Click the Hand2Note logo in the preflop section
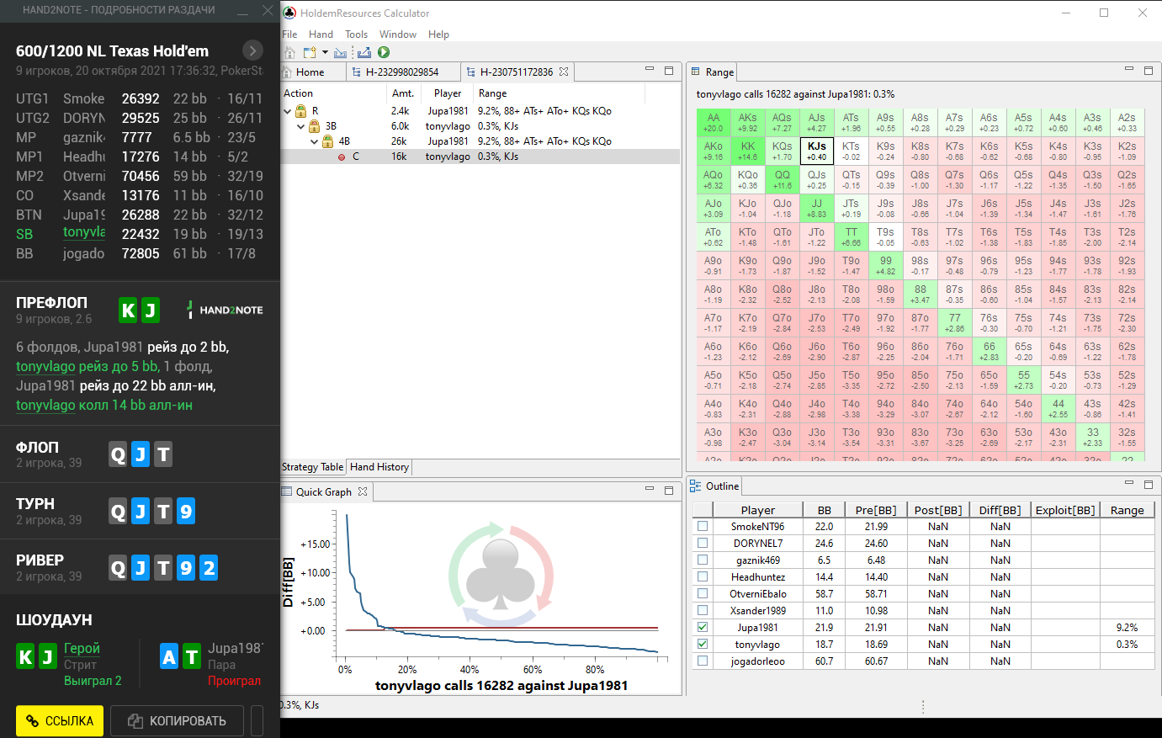1162x738 pixels. pos(226,310)
